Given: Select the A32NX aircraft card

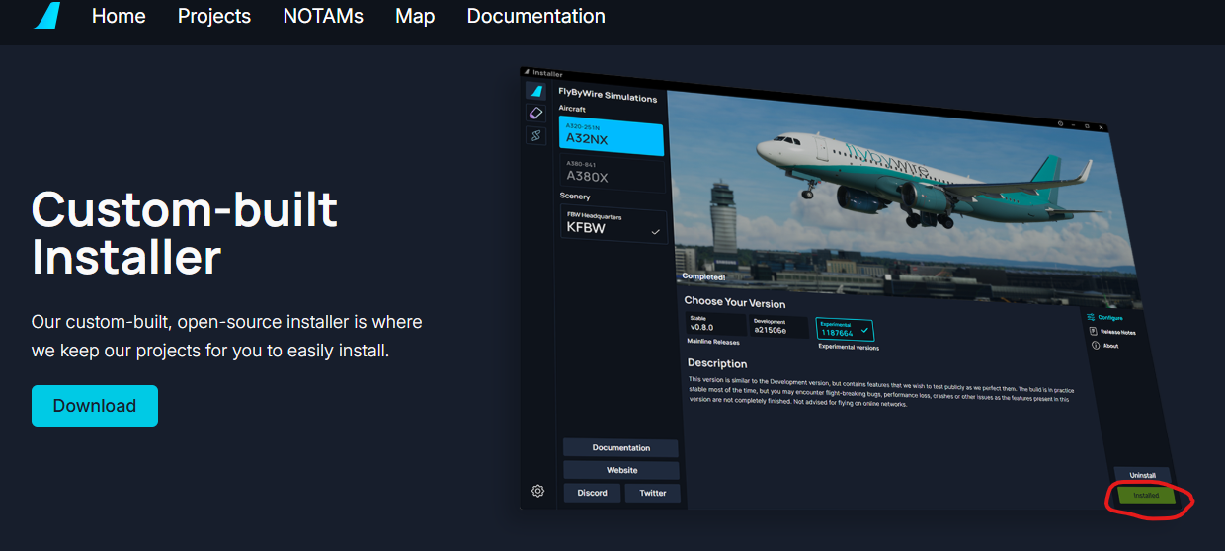Looking at the screenshot, I should 611,135.
